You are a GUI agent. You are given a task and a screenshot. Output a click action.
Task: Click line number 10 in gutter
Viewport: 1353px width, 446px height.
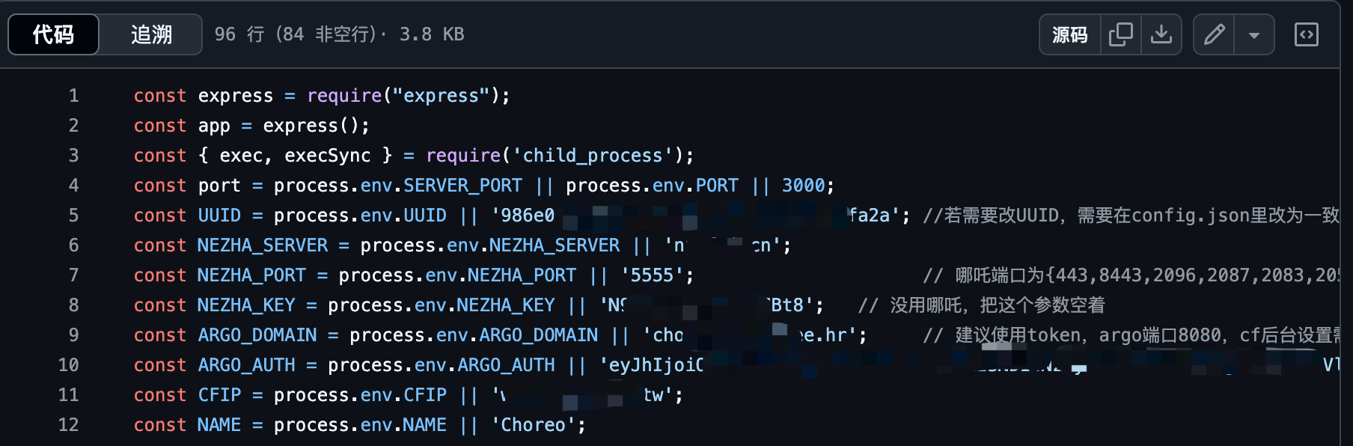[x=68, y=365]
